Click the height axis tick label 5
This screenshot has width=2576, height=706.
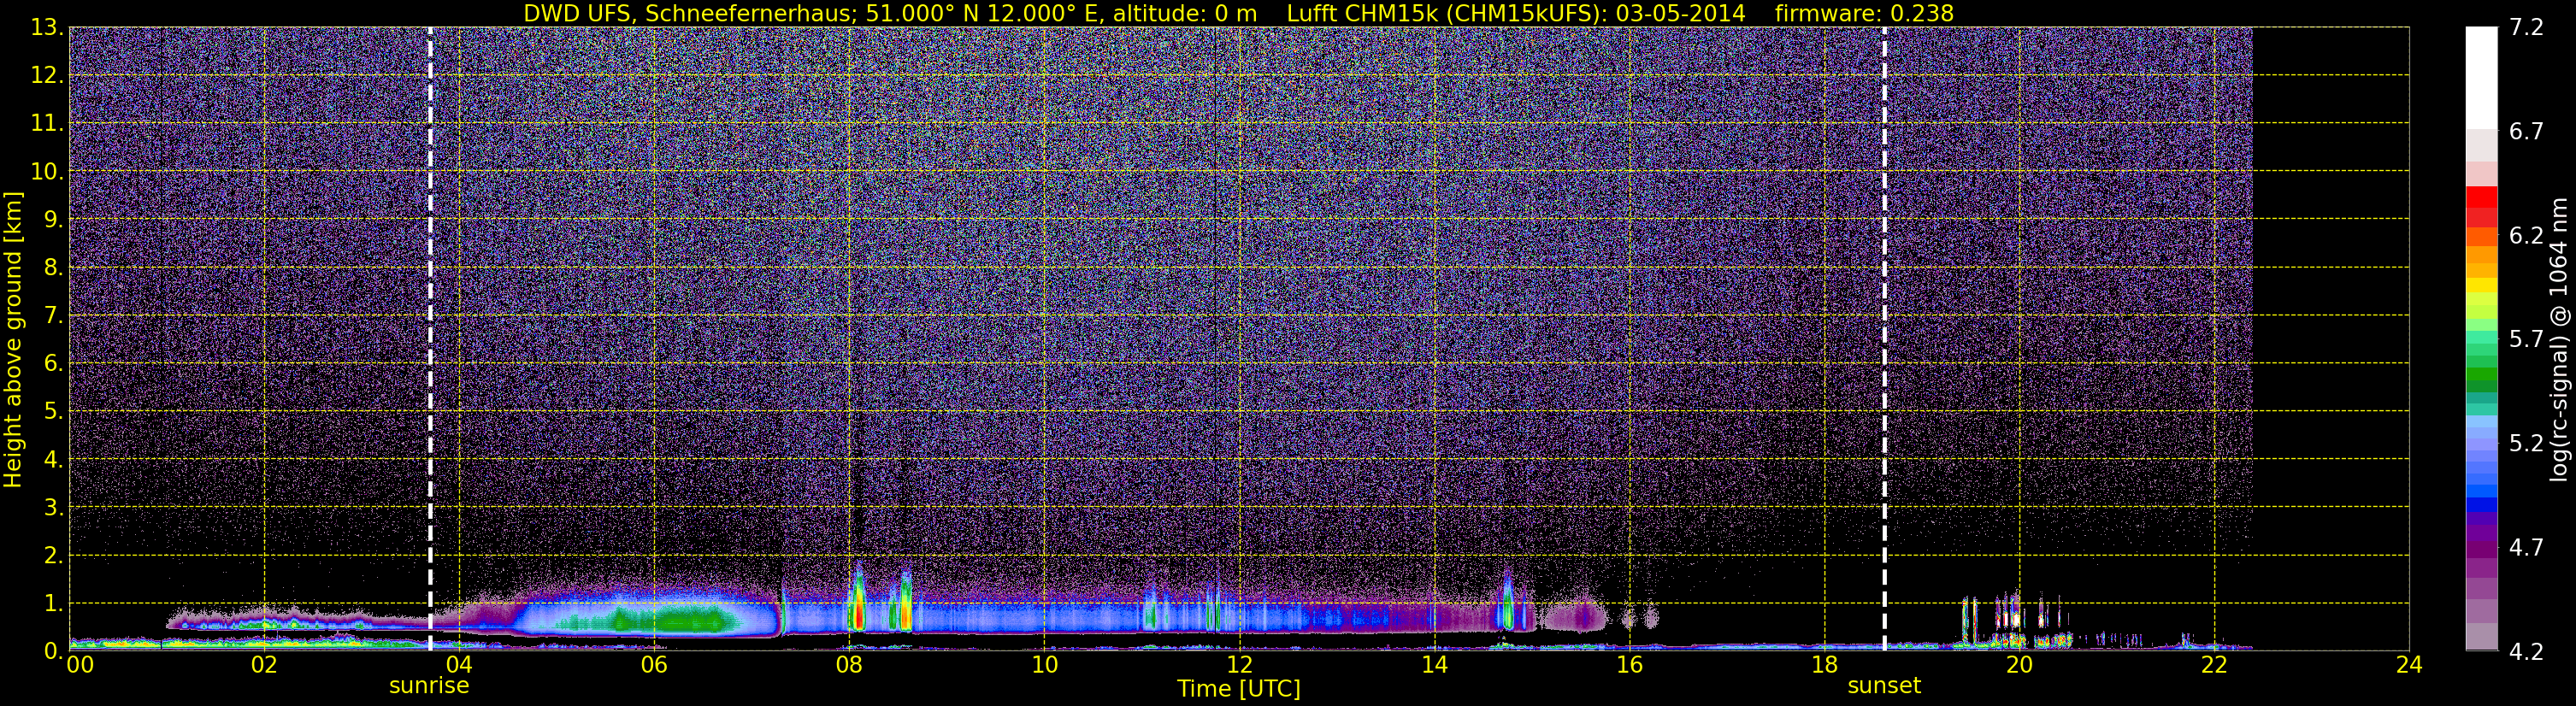pyautogui.click(x=53, y=412)
